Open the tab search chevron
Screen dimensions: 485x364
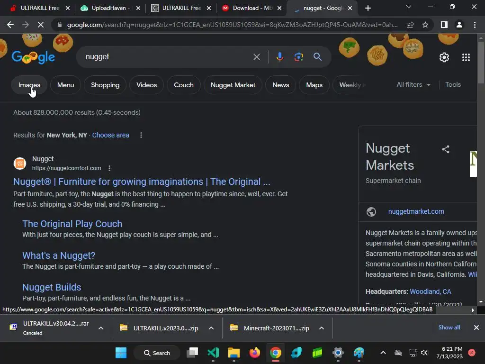pos(409,7)
